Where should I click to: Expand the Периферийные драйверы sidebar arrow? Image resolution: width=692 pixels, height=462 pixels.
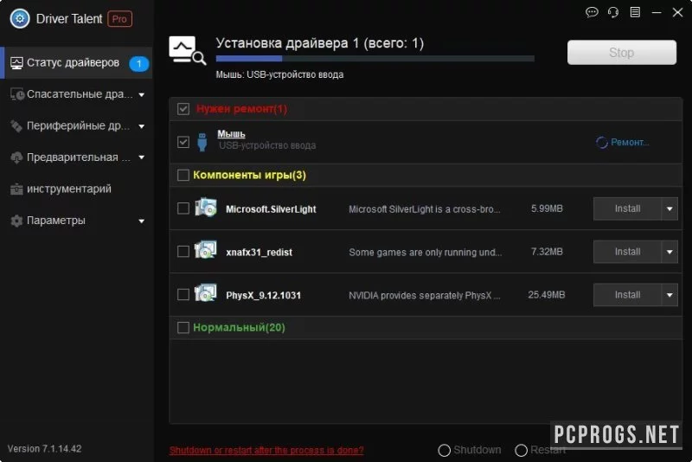[141, 126]
